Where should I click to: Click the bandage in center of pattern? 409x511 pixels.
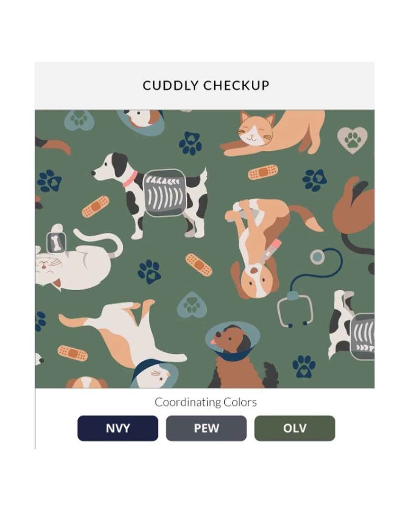[x=198, y=265]
